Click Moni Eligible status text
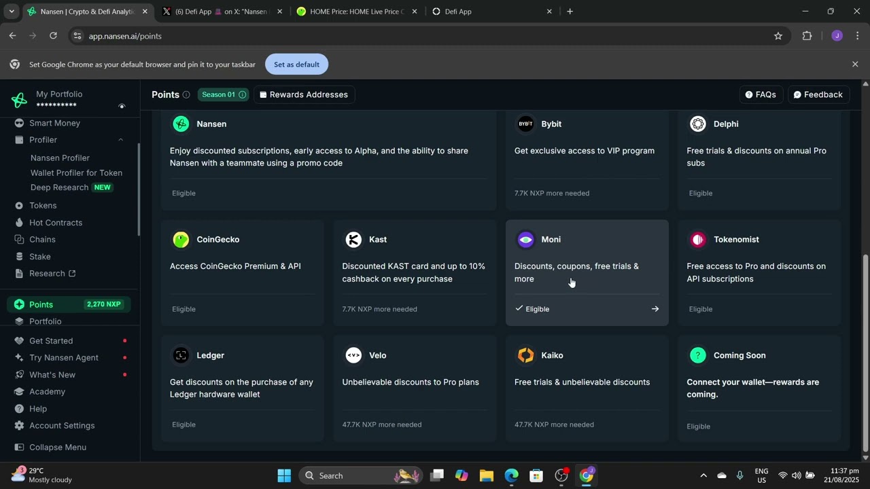 point(537,309)
